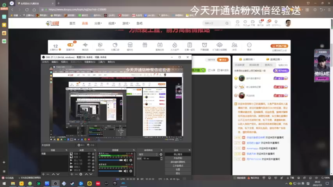Click the OBS filters button
This screenshot has width=333, height=187.
tap(91, 145)
